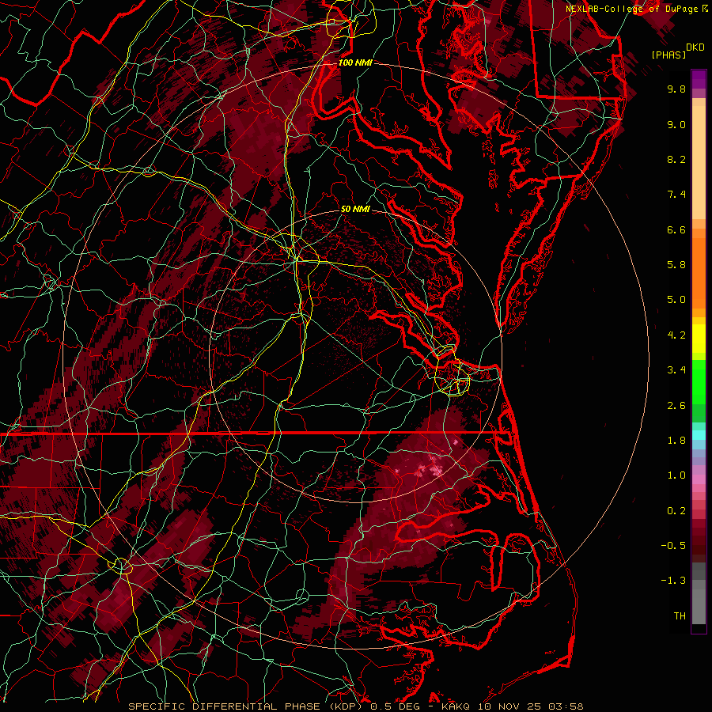
Task: Click the 8.2 scale value label
Action: click(676, 159)
